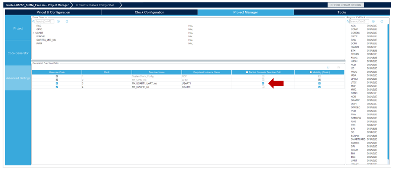Click sort icon above Generated Function Calls table
The width and height of the screenshot is (394, 170).
pyautogui.click(x=328, y=68)
